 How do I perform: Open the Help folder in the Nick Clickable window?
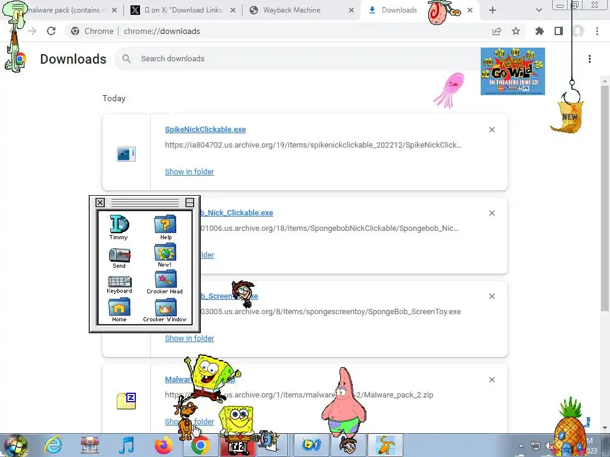[x=166, y=227]
